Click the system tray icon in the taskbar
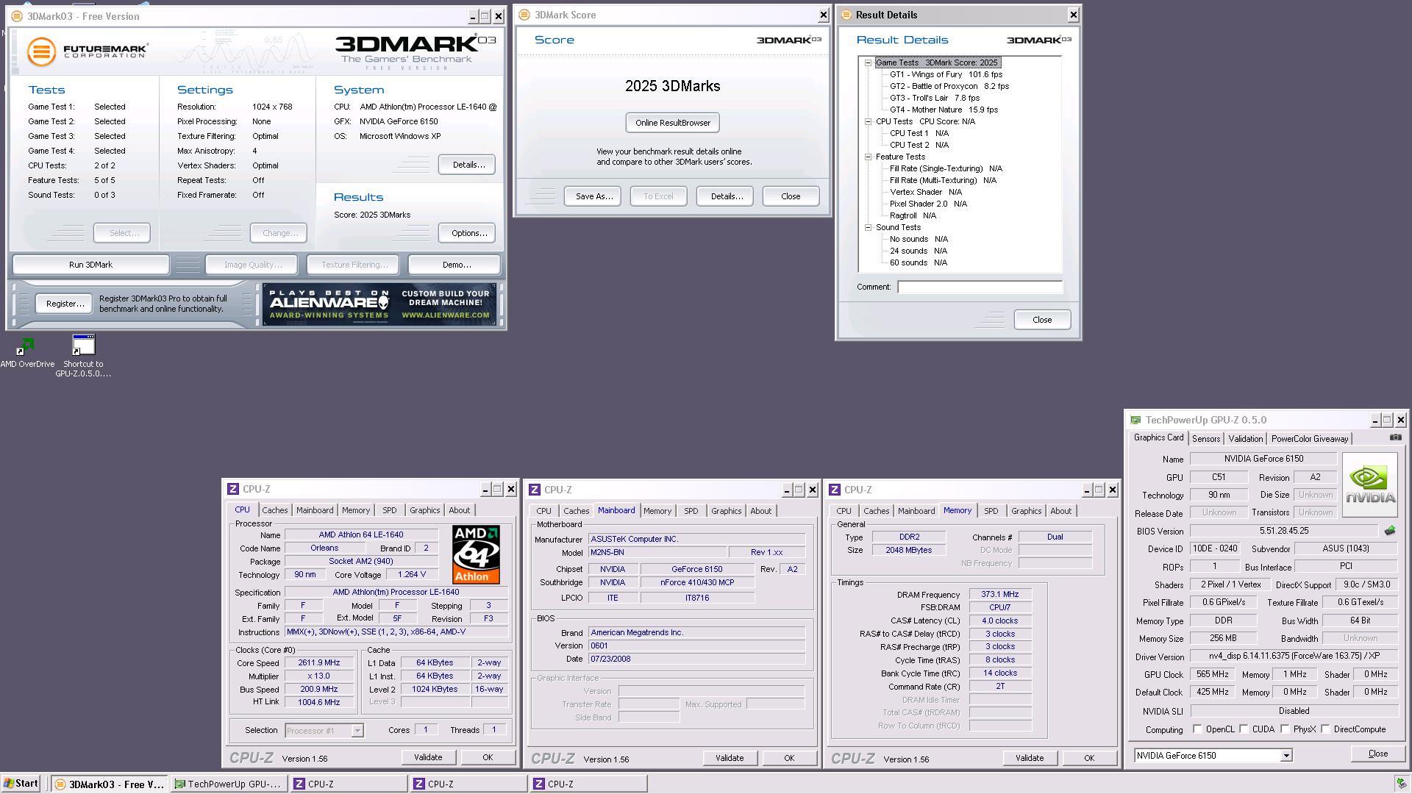Viewport: 1412px width, 794px height. coord(1401,784)
